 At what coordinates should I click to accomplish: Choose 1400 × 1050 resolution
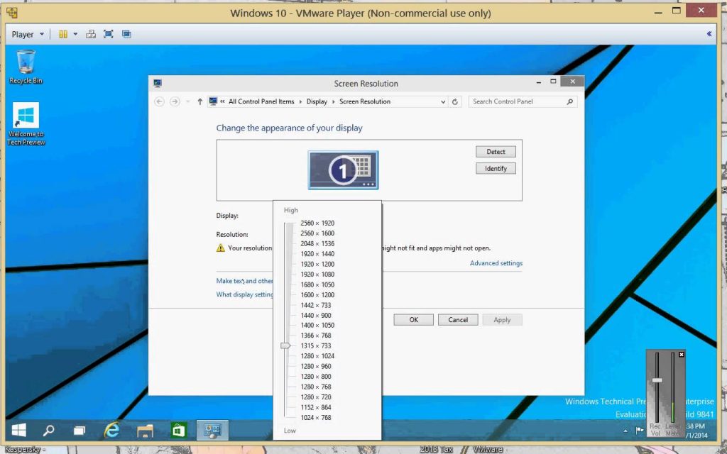(x=317, y=325)
